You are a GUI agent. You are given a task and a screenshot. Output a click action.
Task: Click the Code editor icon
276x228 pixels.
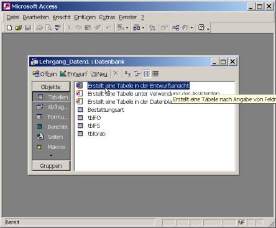pos(152,27)
